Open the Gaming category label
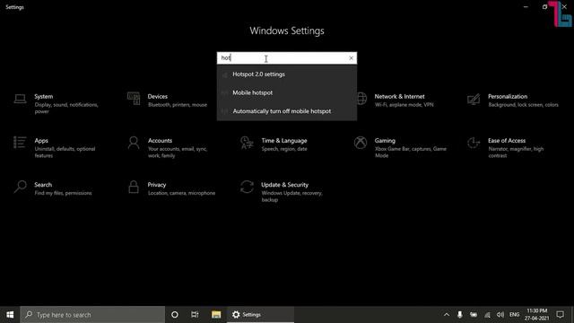The image size is (574, 323). point(385,141)
